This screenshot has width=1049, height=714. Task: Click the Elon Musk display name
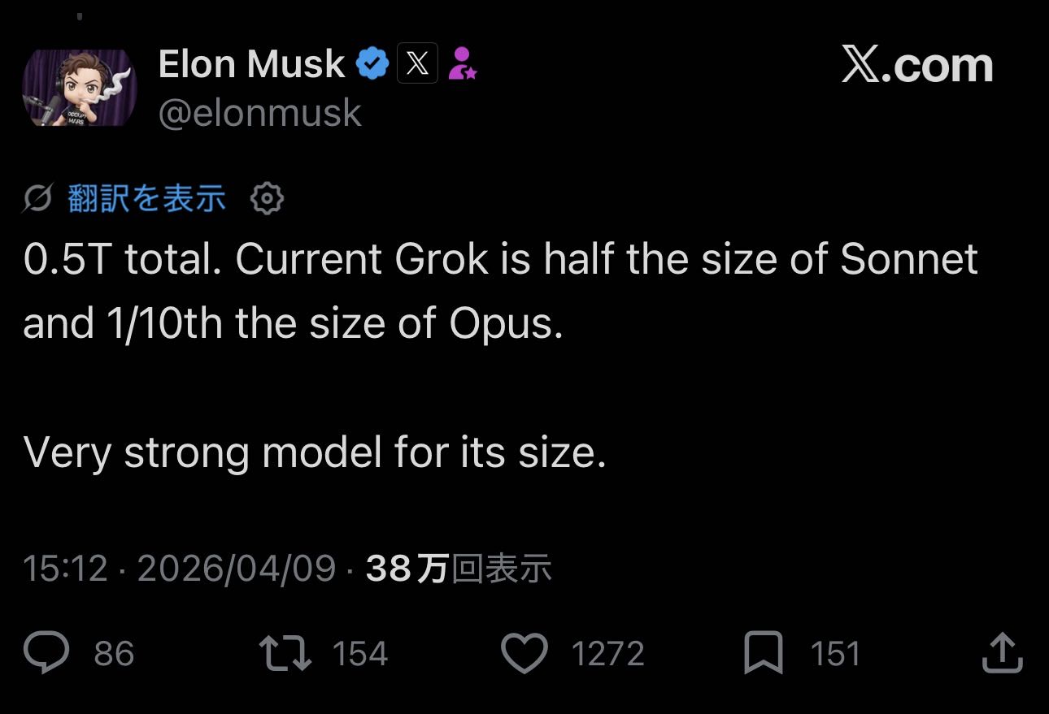point(251,64)
